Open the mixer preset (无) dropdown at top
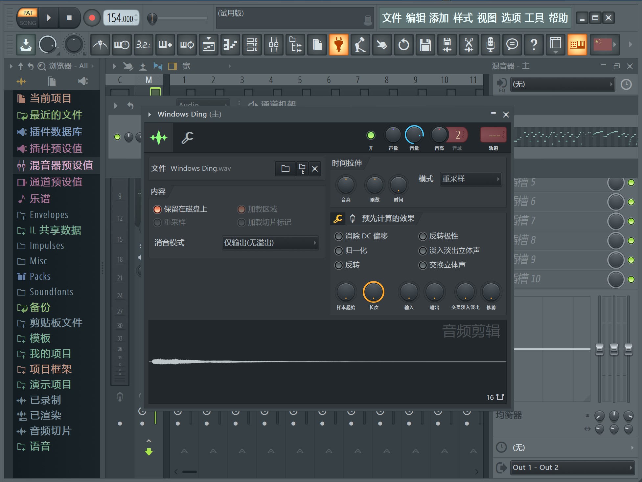 (562, 84)
